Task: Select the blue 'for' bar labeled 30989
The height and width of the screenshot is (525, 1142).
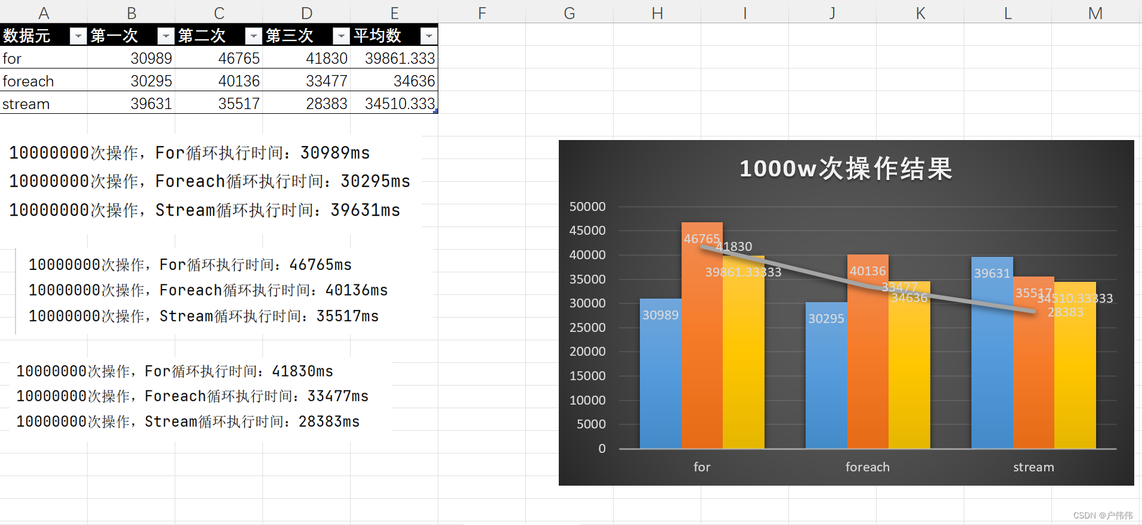Action: [x=661, y=374]
